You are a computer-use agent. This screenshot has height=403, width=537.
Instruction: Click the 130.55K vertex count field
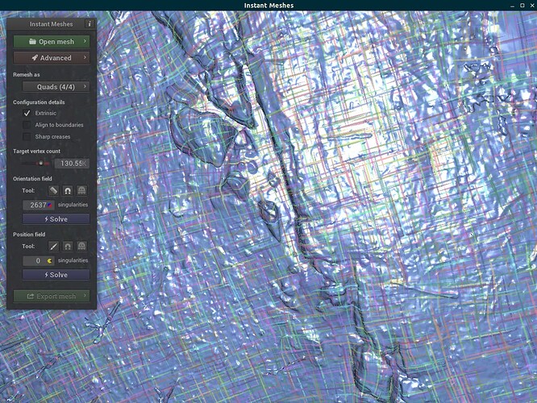click(x=73, y=164)
